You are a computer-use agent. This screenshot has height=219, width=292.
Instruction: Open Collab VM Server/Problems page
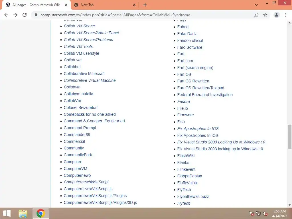(88, 40)
